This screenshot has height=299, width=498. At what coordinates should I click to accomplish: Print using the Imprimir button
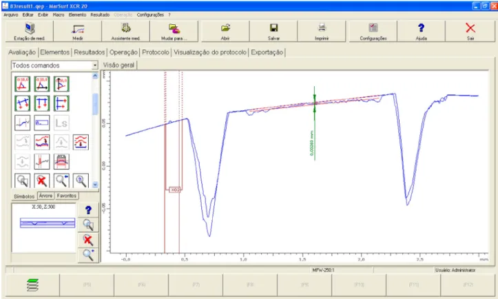click(322, 31)
